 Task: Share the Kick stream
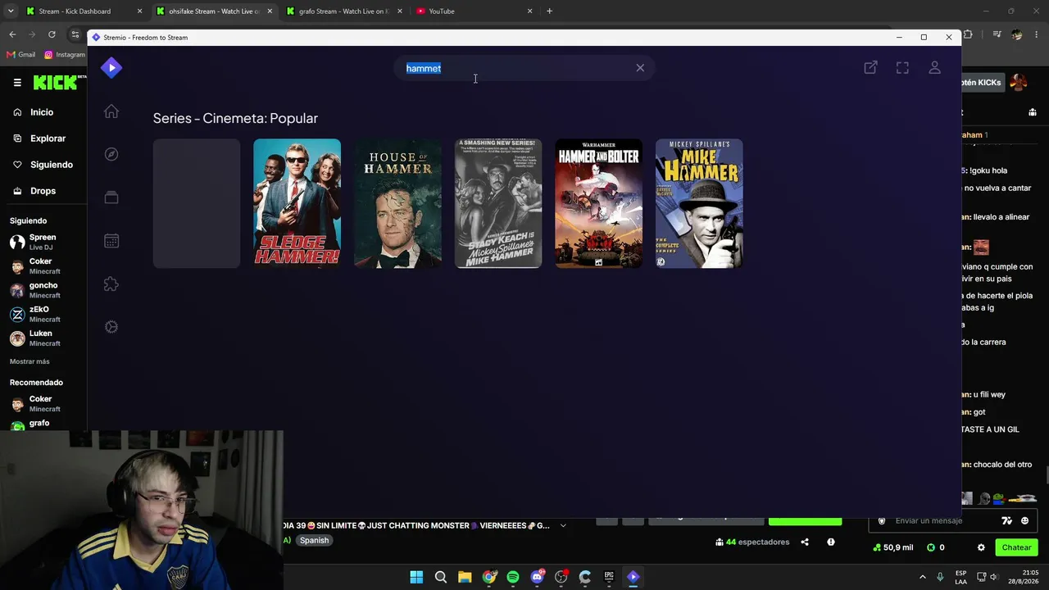(x=805, y=542)
